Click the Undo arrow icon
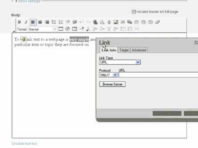The height and width of the screenshot is (148, 198). (82, 22)
